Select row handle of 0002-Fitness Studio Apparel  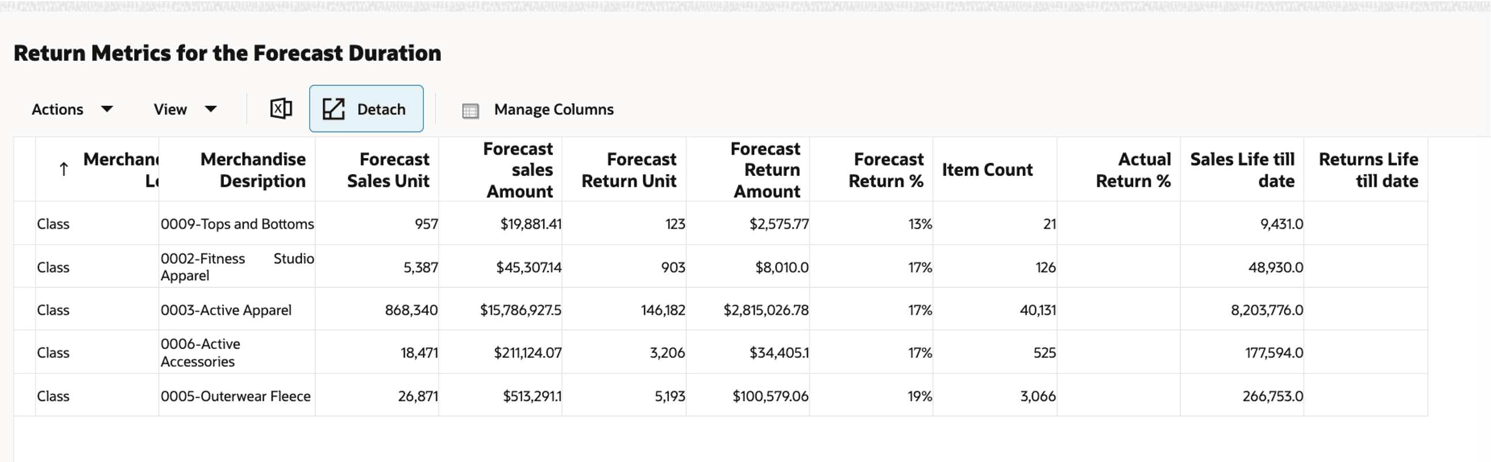24,267
